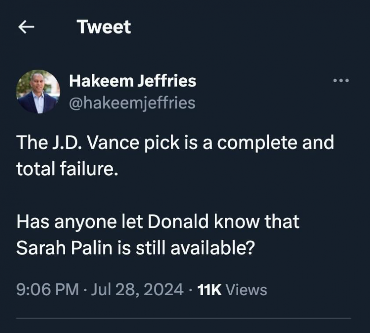Open the three-dot more options menu
This screenshot has width=370, height=333.
point(341,81)
